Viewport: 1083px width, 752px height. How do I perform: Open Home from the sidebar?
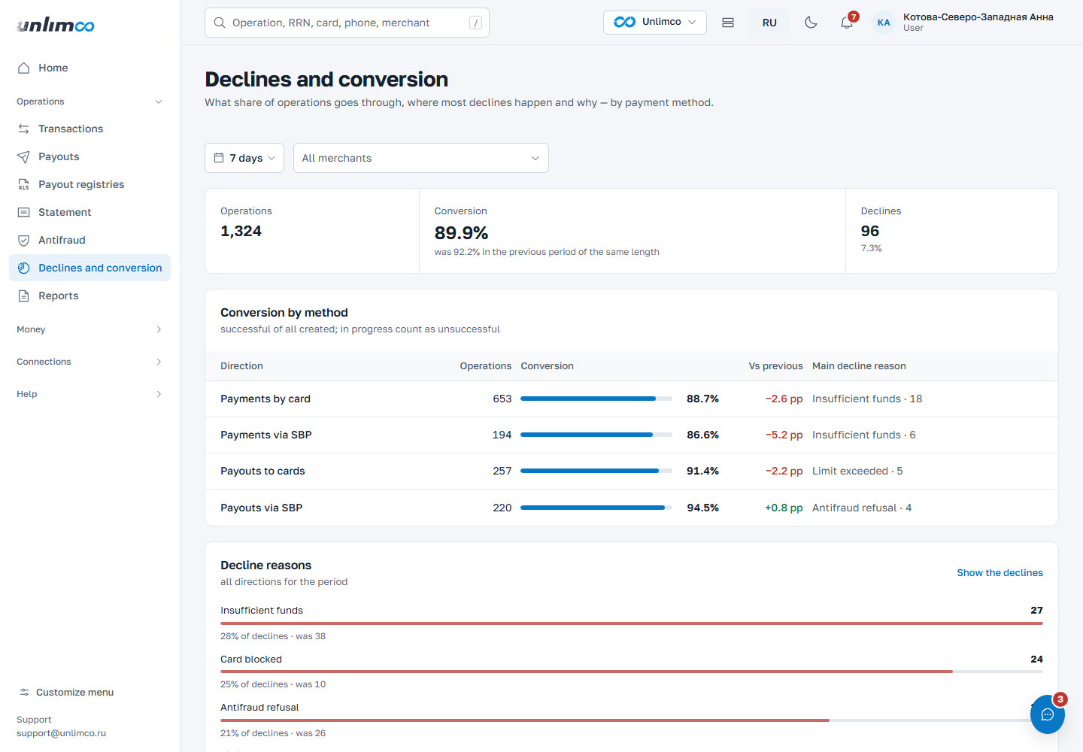(x=89, y=68)
